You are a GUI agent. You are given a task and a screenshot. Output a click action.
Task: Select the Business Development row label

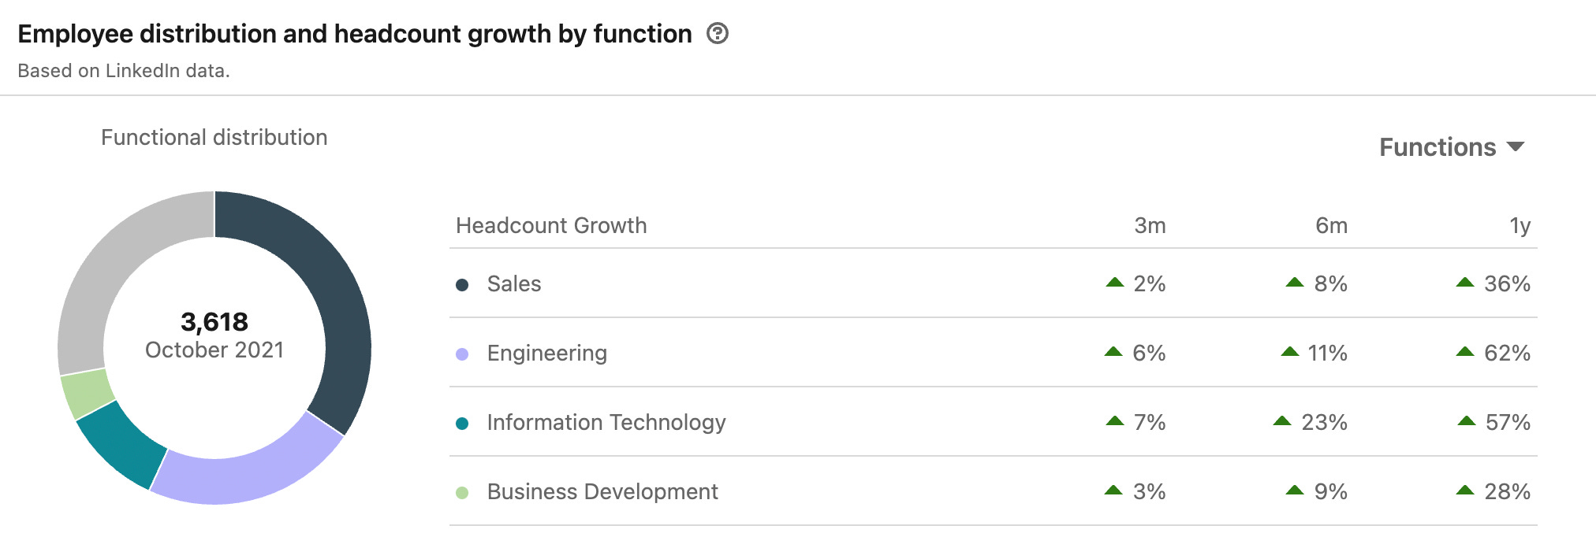tap(602, 491)
